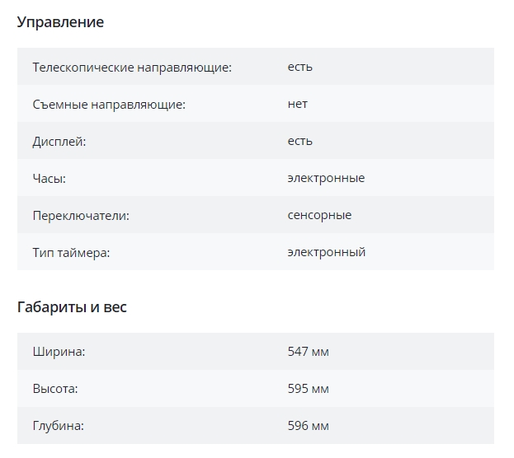Click the "Переключатели:" row label
This screenshot has height=458, width=514.
81,216
